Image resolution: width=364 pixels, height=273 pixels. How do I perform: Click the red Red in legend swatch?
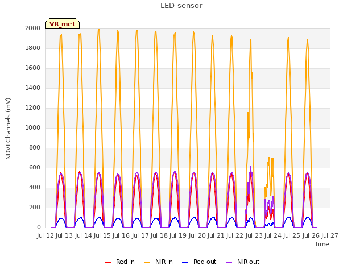coord(107,262)
